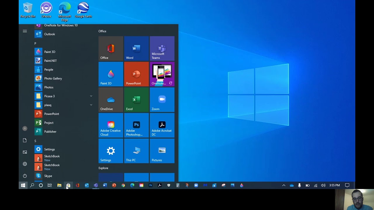Open Cortana from the taskbar
374x210 pixels.
[41, 185]
